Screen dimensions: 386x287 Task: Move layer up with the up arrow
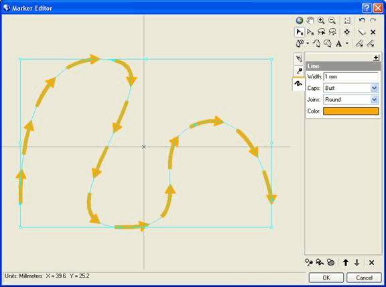tap(346, 263)
